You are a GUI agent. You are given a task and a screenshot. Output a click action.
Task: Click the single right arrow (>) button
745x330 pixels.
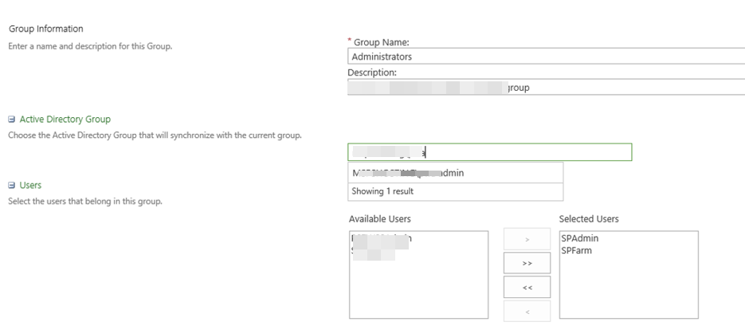pyautogui.click(x=527, y=240)
